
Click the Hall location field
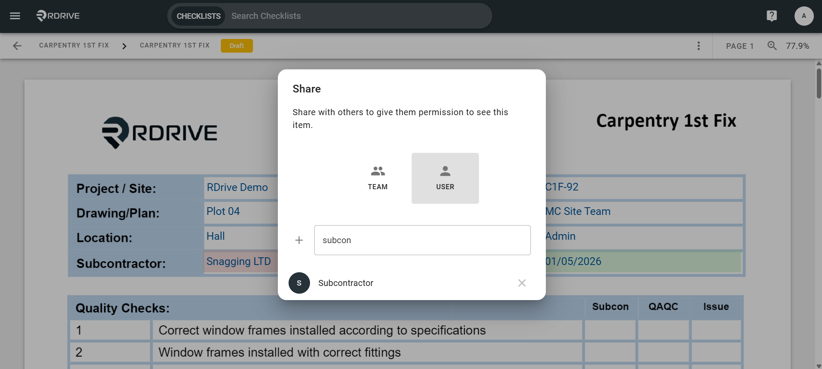(x=241, y=237)
